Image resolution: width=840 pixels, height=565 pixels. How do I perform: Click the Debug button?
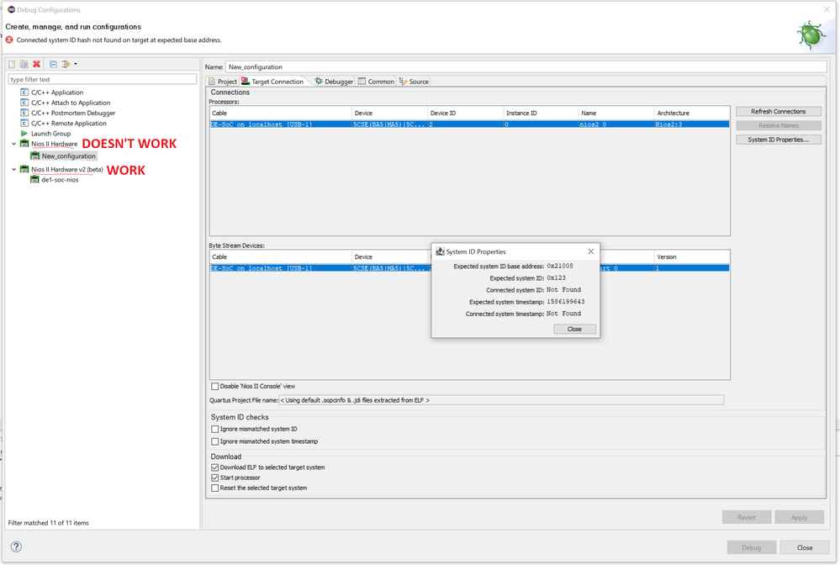click(x=751, y=547)
